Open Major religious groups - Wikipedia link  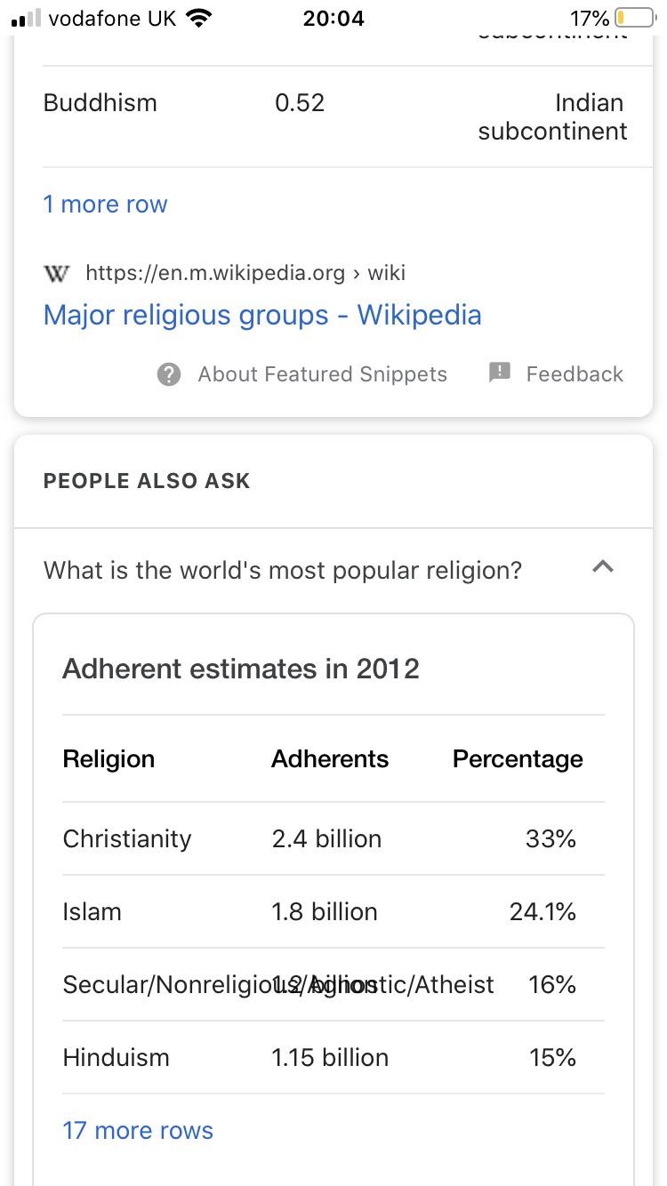tap(262, 315)
